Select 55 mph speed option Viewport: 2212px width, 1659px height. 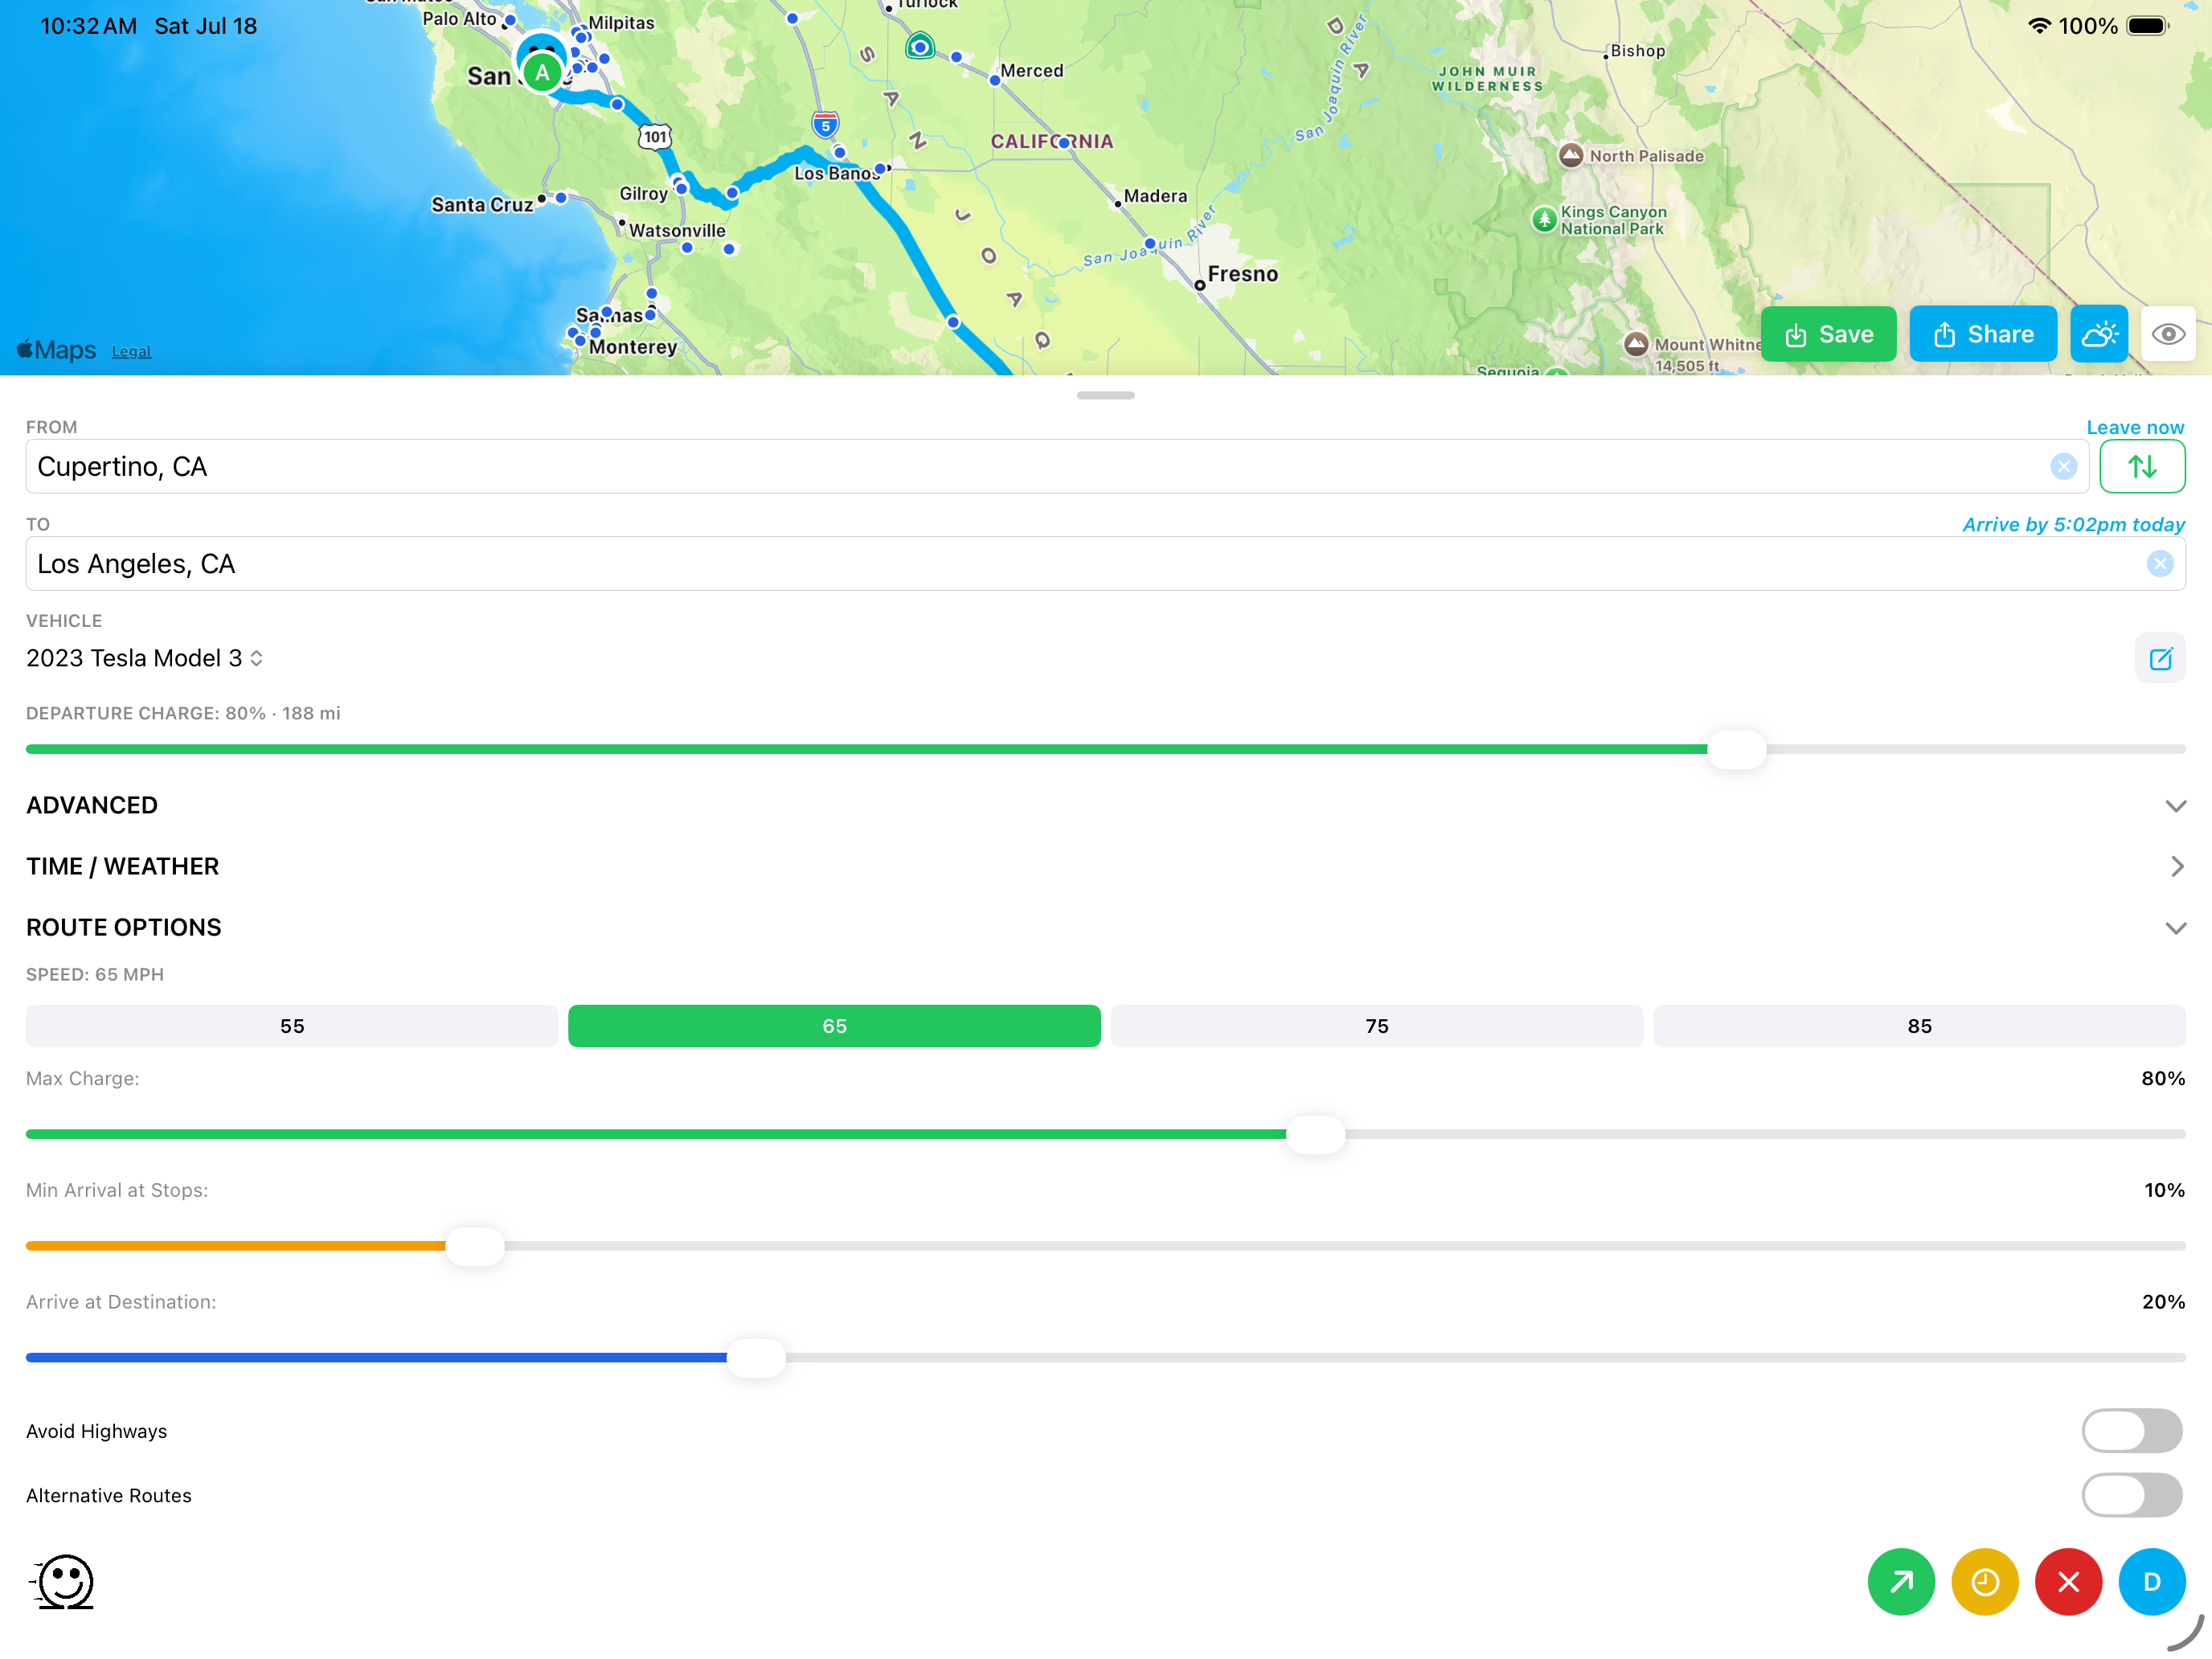(x=292, y=1026)
